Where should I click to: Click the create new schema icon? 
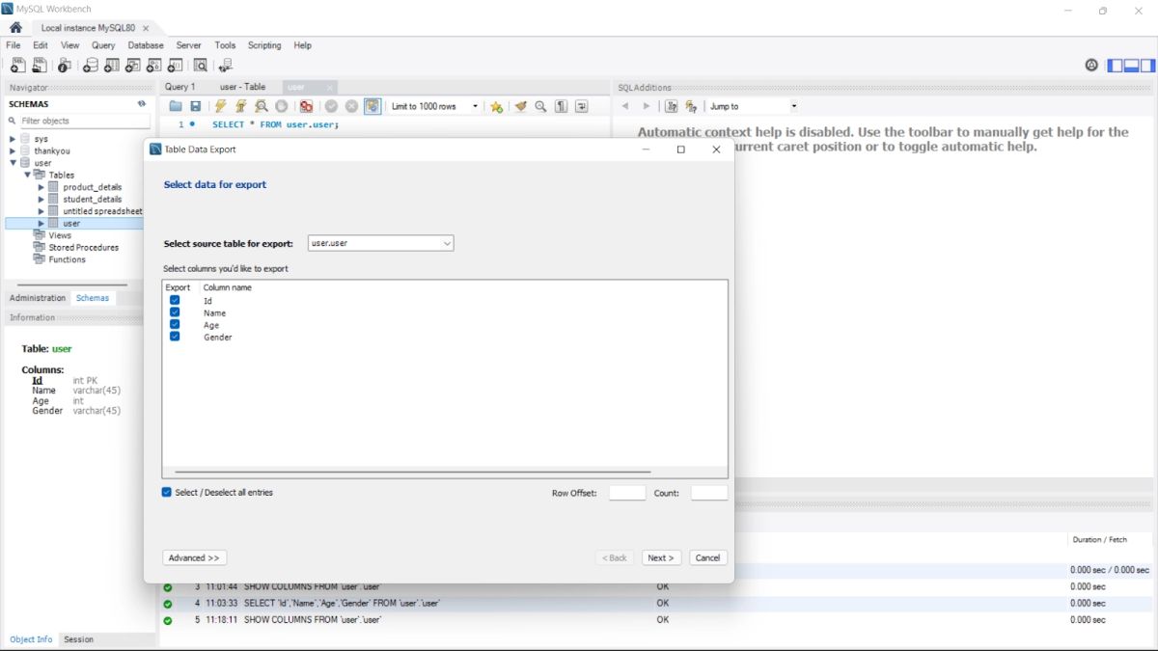(x=91, y=66)
